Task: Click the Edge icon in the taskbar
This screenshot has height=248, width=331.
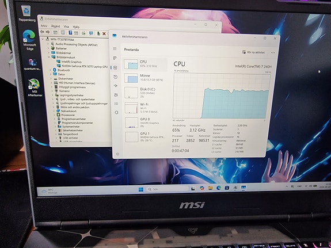Action: tap(219, 188)
